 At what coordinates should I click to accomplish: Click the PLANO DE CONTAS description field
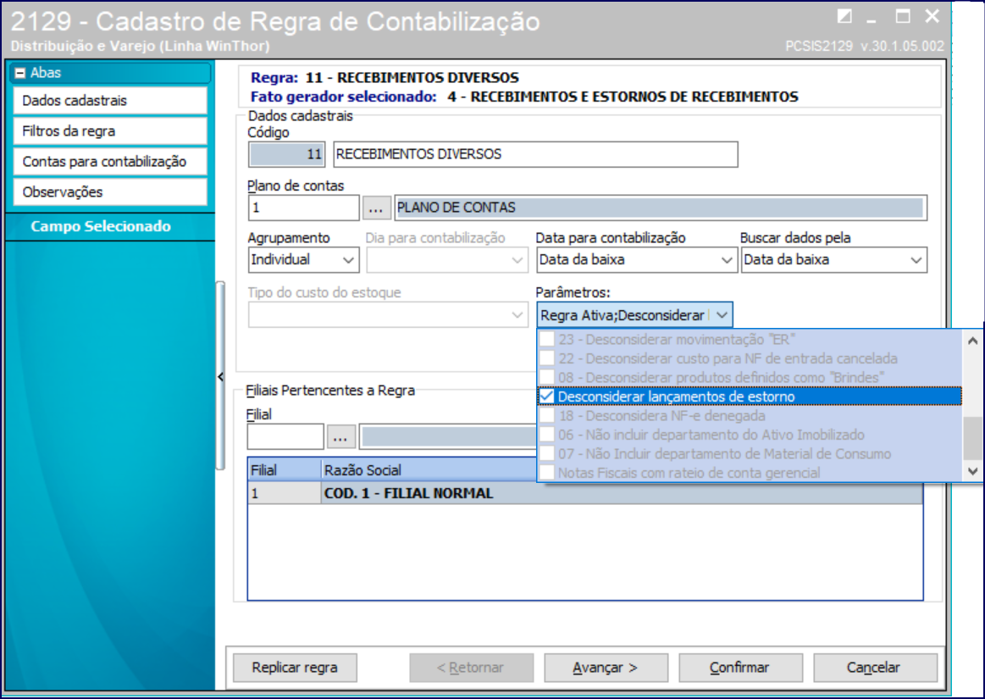pos(661,208)
